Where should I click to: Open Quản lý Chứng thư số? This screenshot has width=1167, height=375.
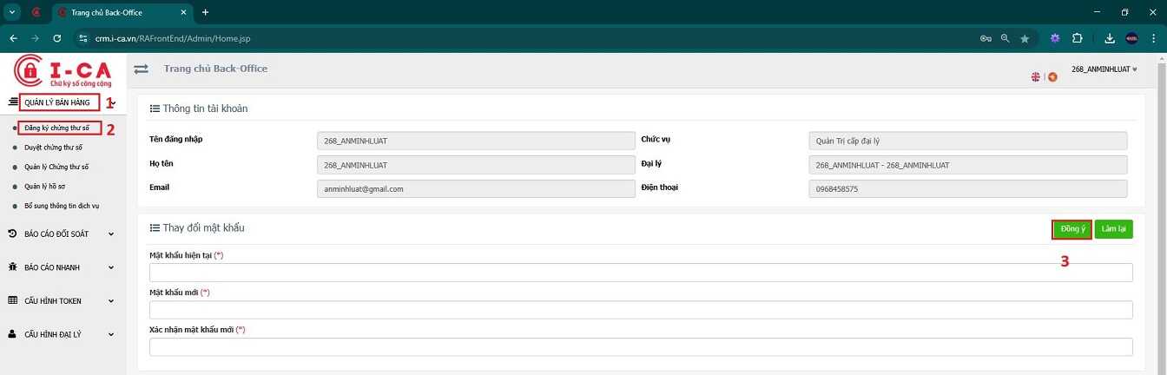(x=56, y=167)
